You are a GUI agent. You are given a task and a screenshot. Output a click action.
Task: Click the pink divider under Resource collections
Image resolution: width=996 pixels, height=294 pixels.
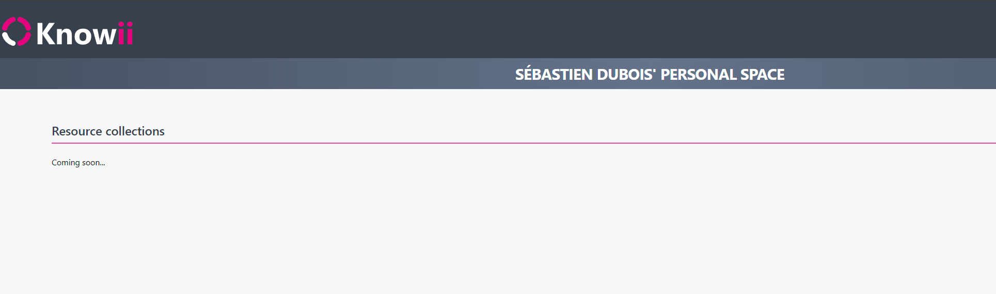516,143
